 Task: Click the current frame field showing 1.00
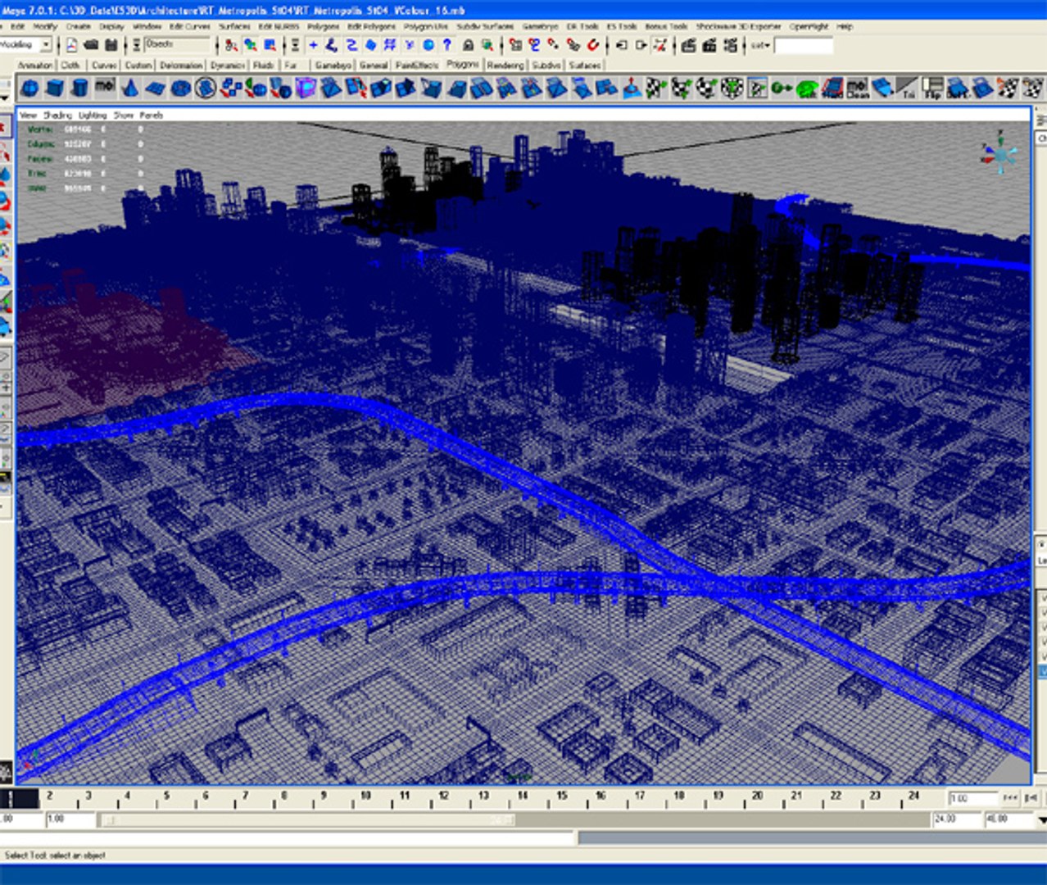pos(972,797)
